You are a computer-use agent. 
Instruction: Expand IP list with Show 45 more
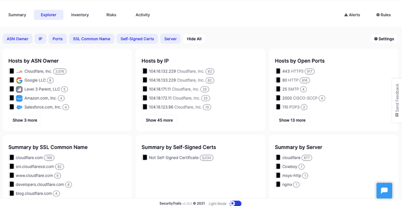click(159, 120)
